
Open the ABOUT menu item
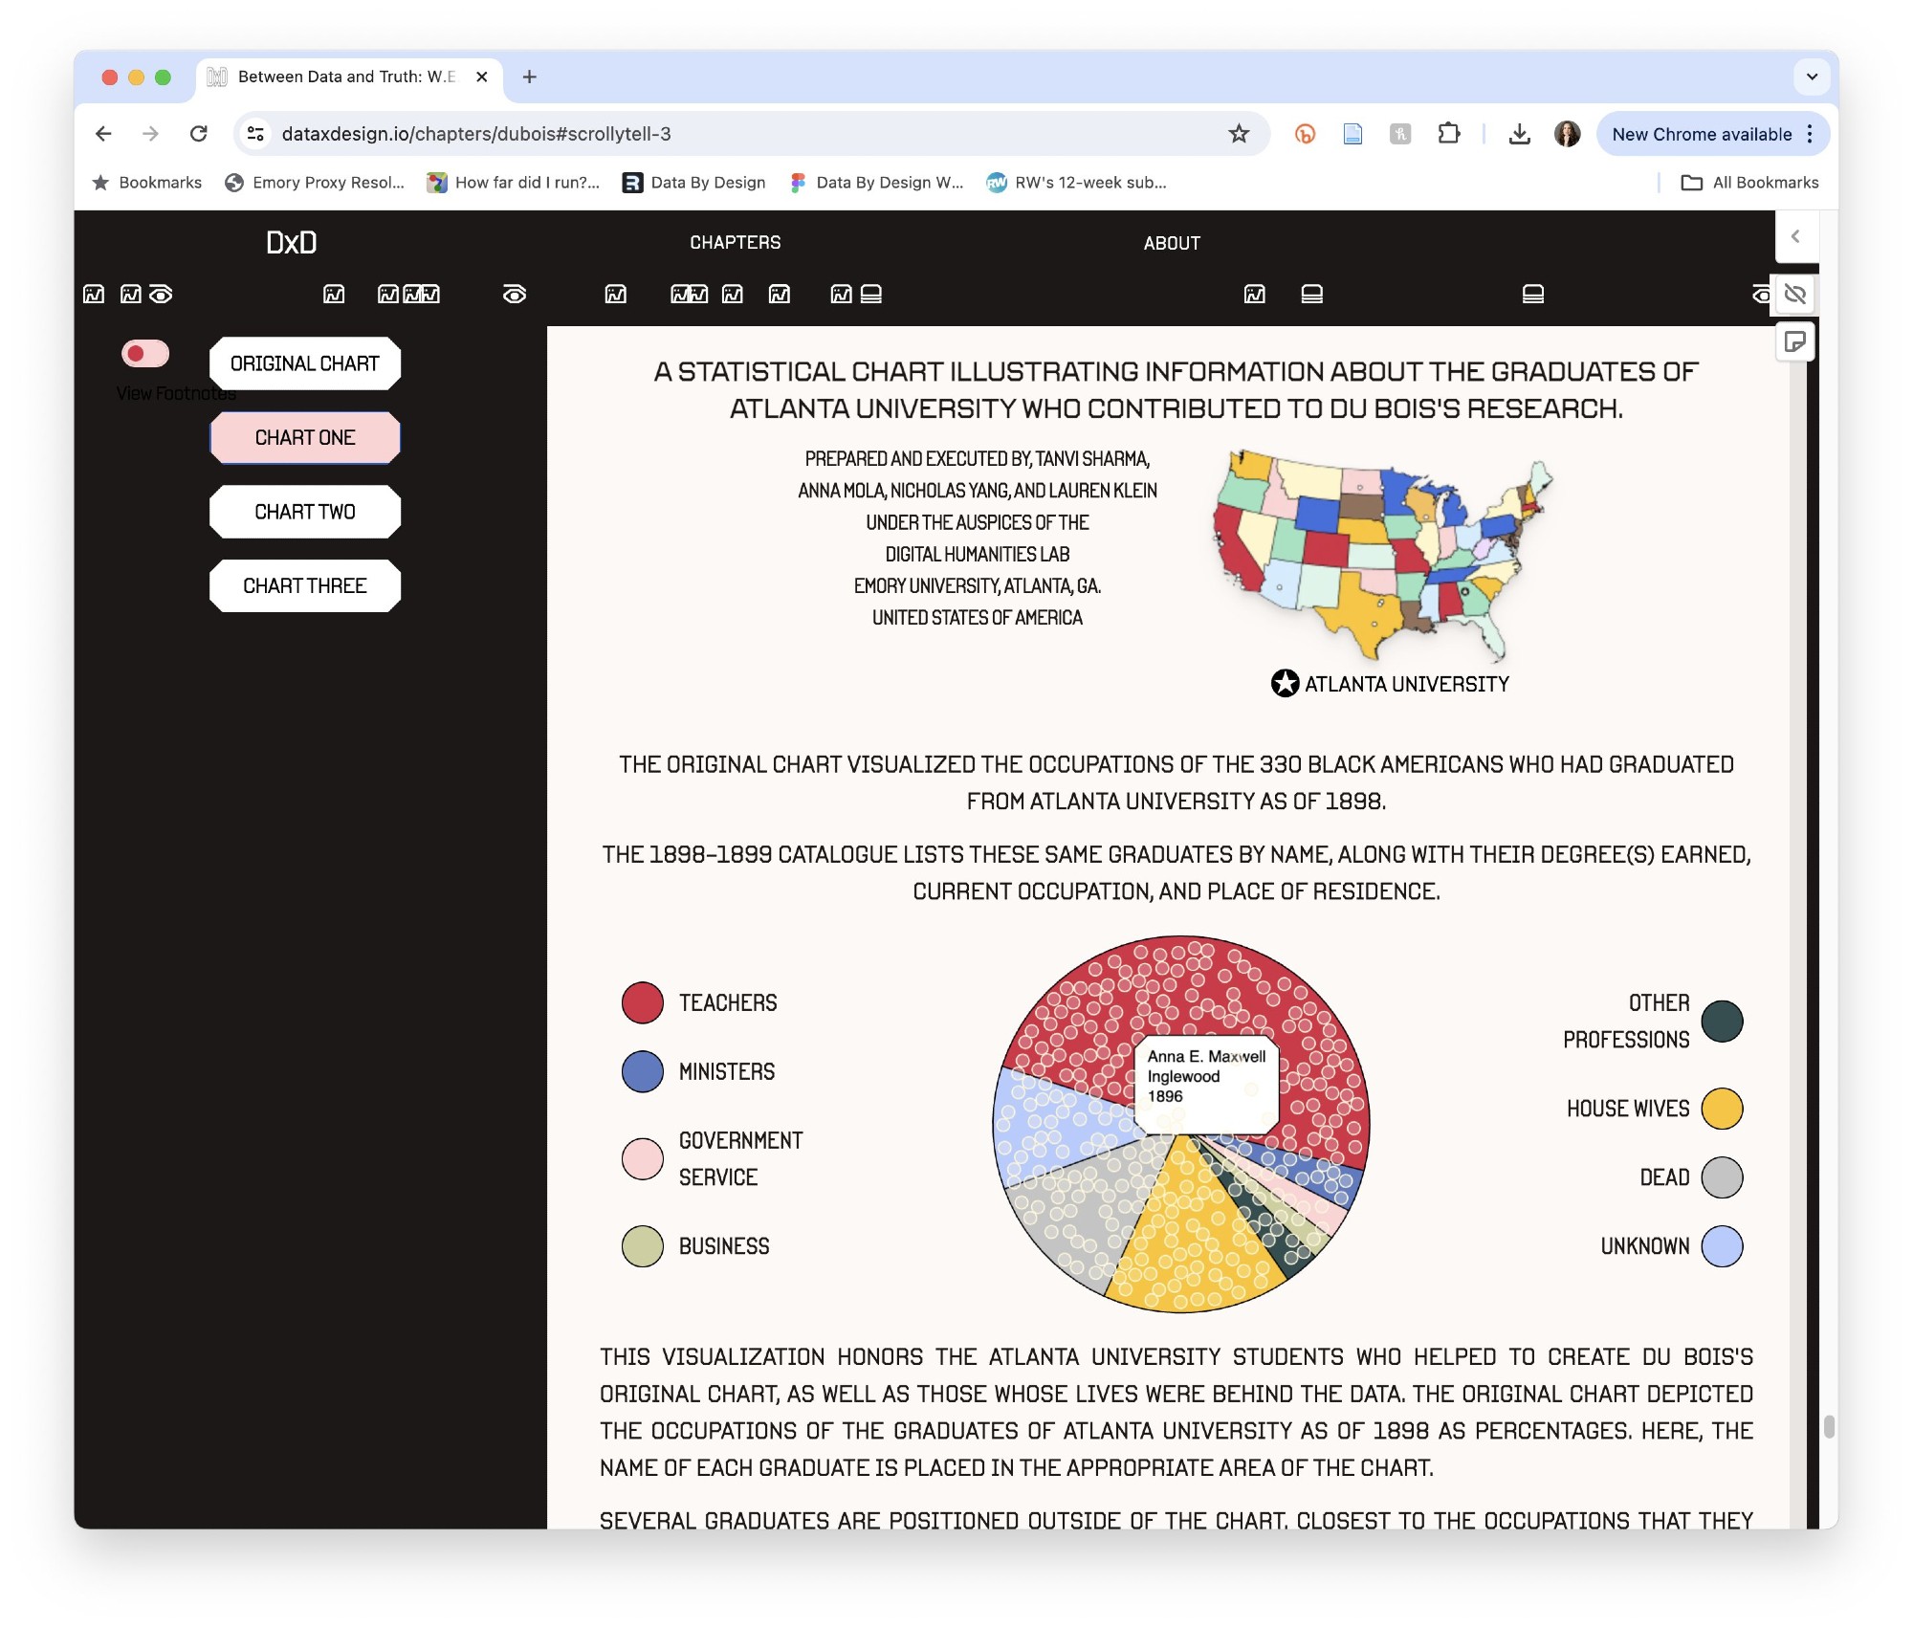[x=1172, y=243]
